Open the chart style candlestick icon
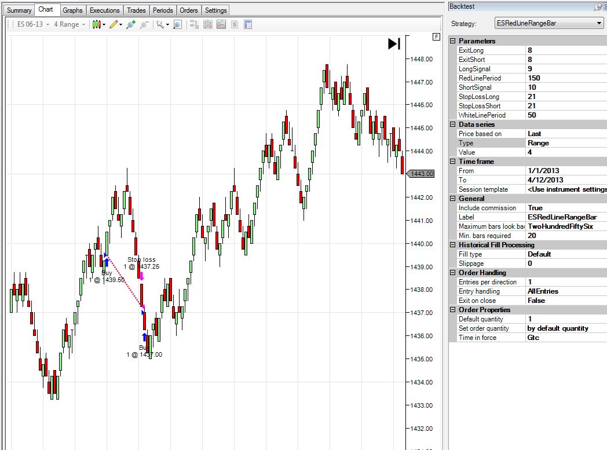This screenshot has width=607, height=450. point(96,25)
